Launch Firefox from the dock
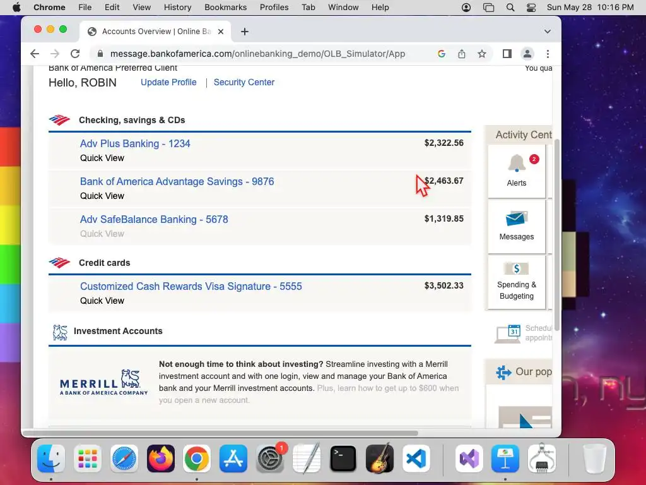 coord(161,458)
